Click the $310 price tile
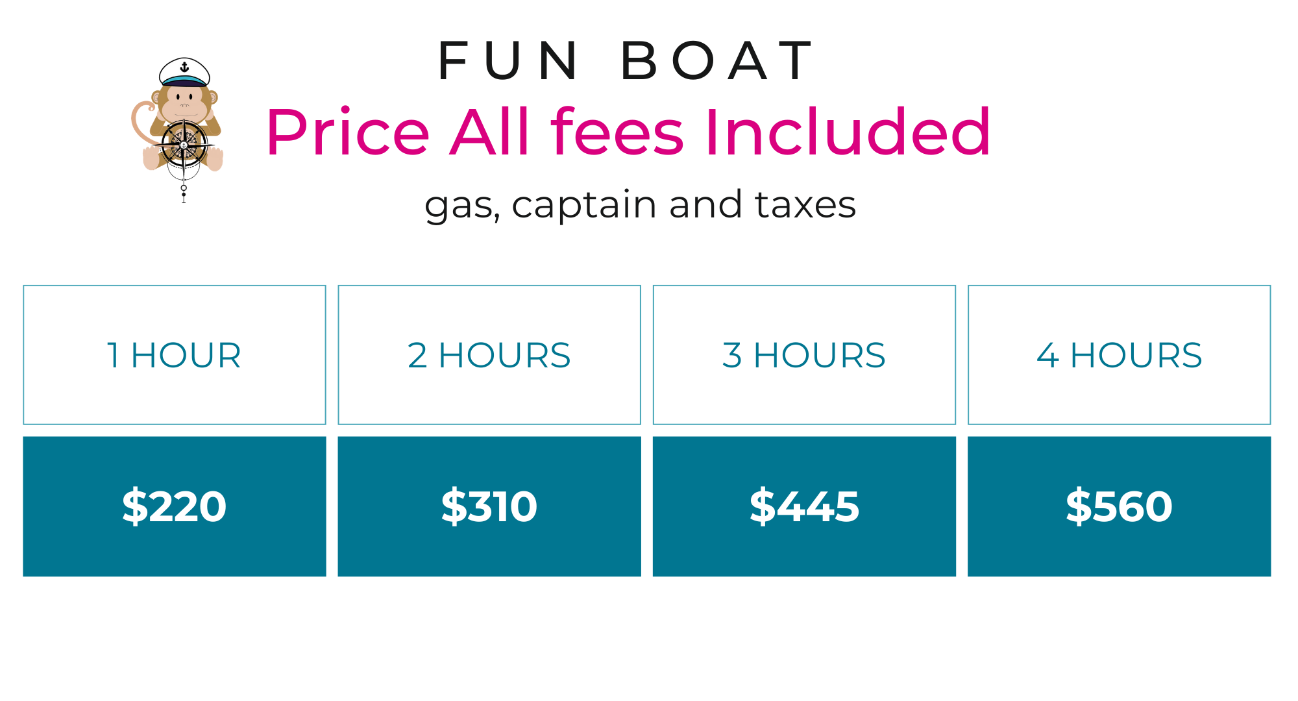The width and height of the screenshot is (1298, 701). 489,506
